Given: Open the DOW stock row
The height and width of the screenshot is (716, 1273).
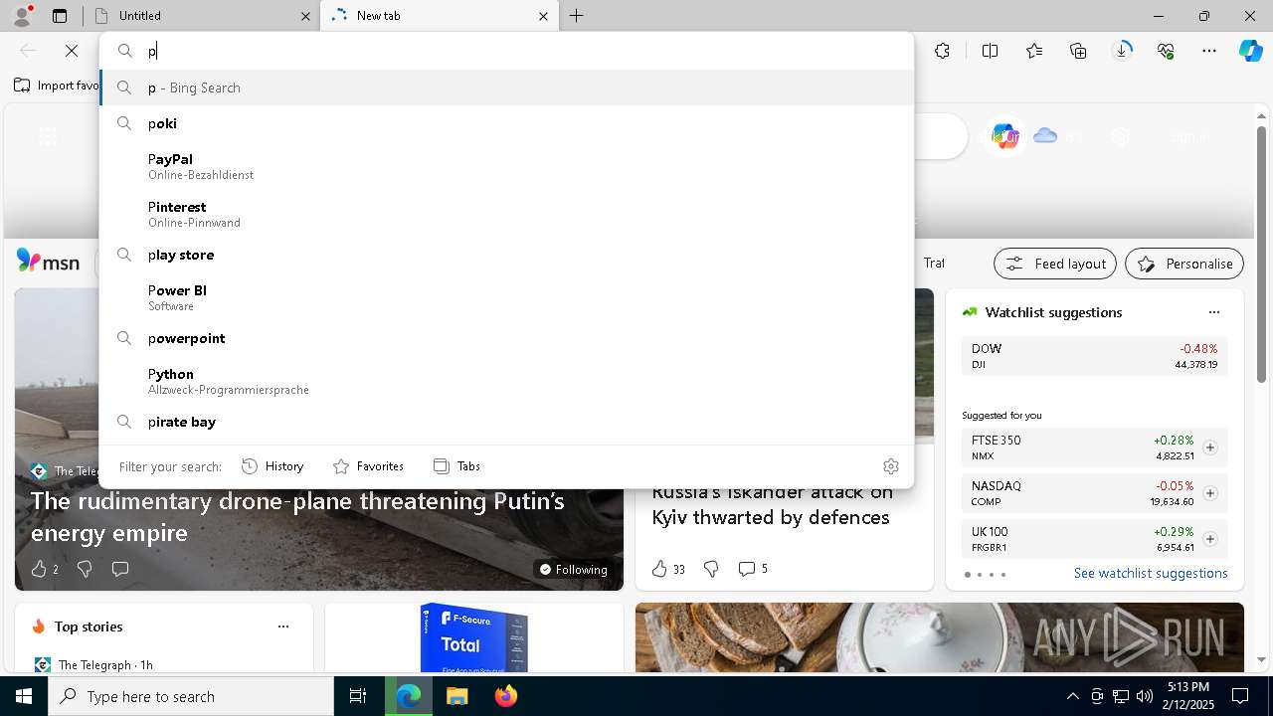Looking at the screenshot, I should tap(1094, 356).
